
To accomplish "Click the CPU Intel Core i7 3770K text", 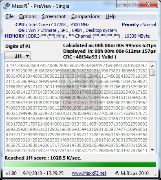I will [x=52, y=25].
